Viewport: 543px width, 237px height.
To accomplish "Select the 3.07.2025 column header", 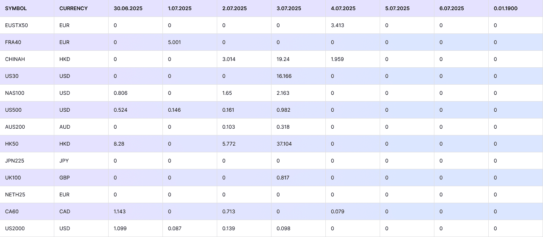I will pyautogui.click(x=299, y=8).
